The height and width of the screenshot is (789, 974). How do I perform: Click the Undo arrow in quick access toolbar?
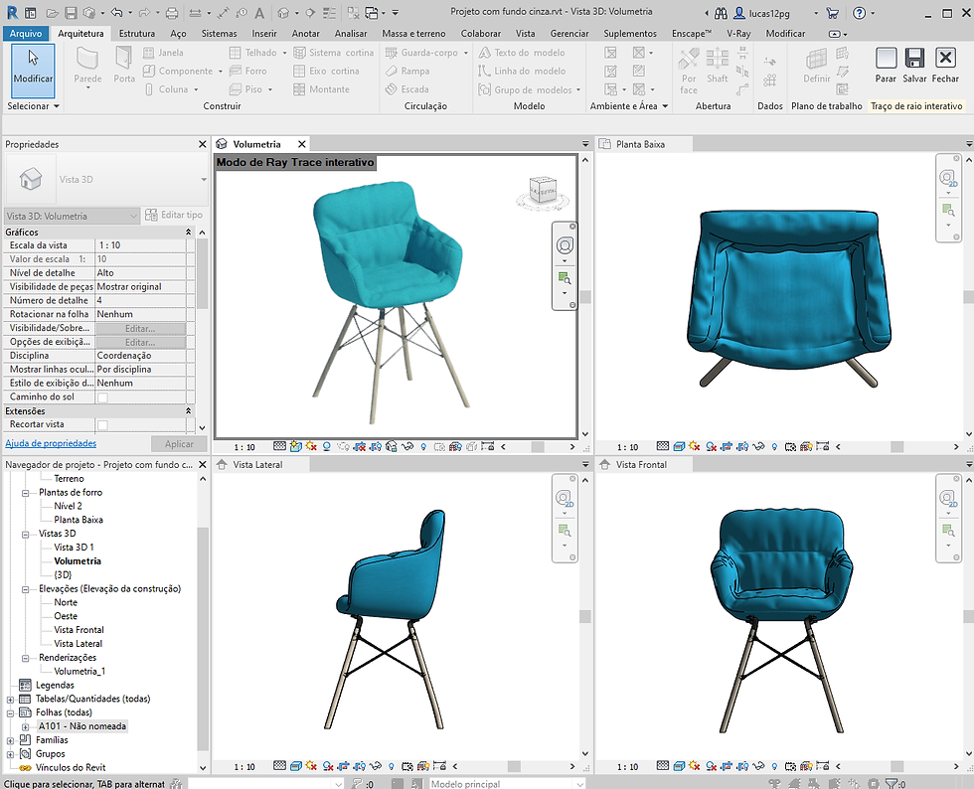(116, 13)
